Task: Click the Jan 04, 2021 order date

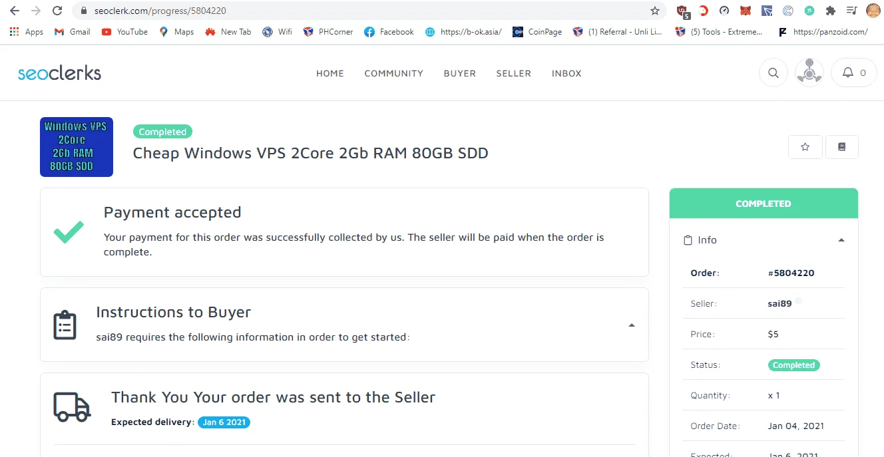Action: click(795, 426)
